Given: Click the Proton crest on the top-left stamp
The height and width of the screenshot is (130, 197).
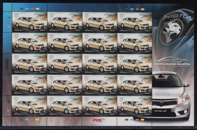Looking at the screenshot, I should pos(16,16).
